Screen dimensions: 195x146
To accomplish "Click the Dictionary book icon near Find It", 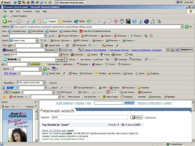I will (x=77, y=55).
